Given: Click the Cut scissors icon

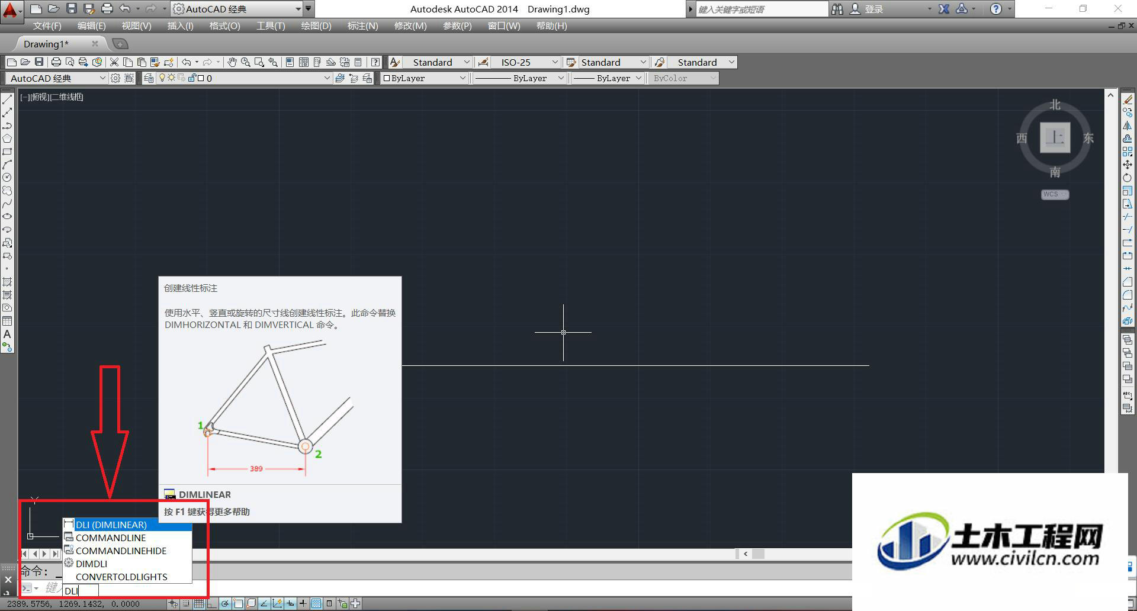Looking at the screenshot, I should (114, 62).
